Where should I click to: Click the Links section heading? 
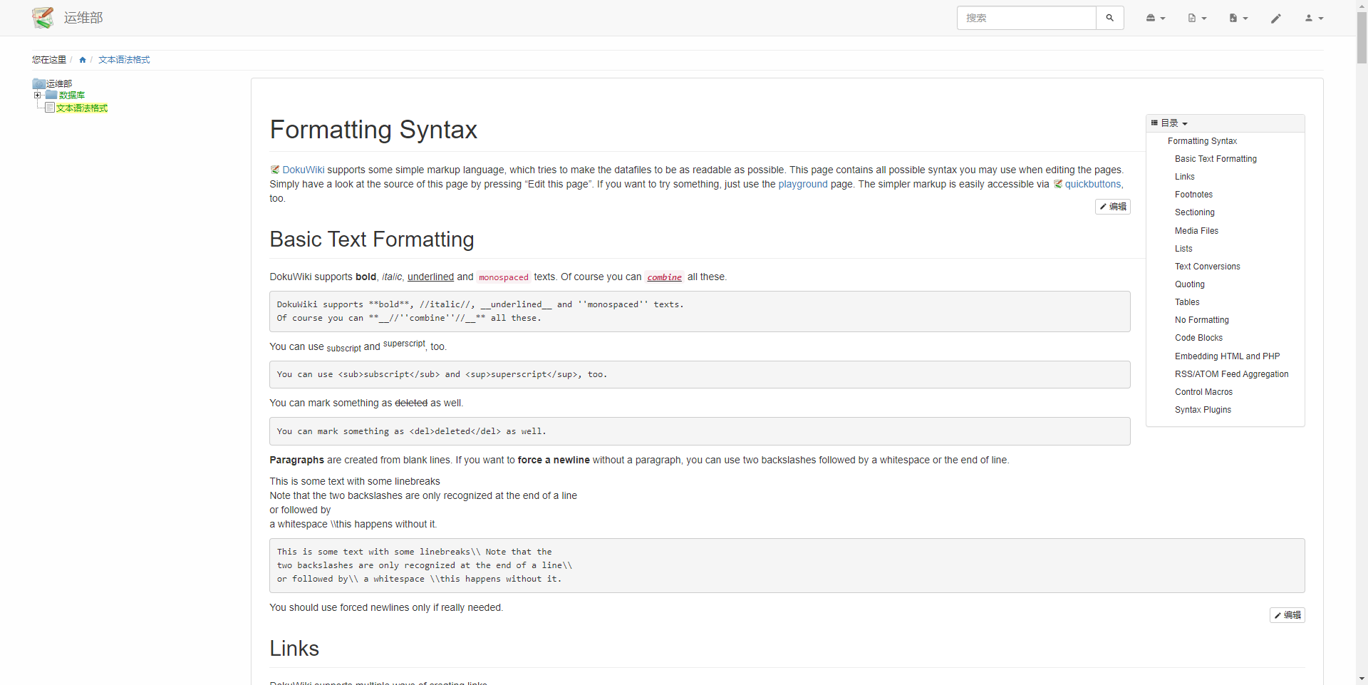coord(294,649)
